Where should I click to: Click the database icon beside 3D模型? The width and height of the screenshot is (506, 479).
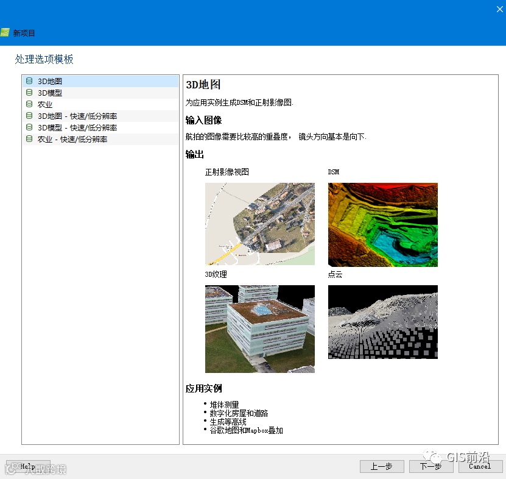point(29,93)
